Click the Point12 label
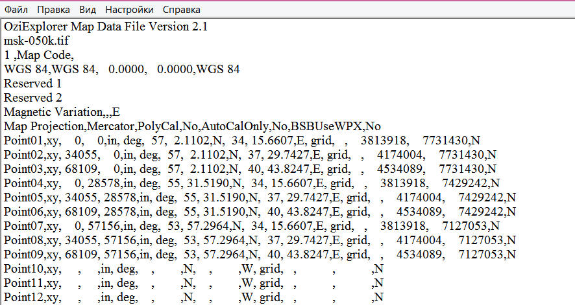 23,297
